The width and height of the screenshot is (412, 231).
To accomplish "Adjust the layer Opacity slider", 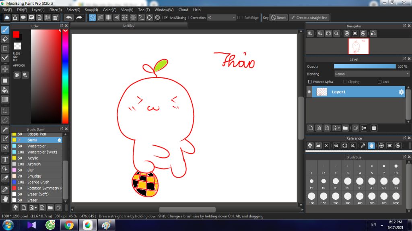I will pos(365,67).
